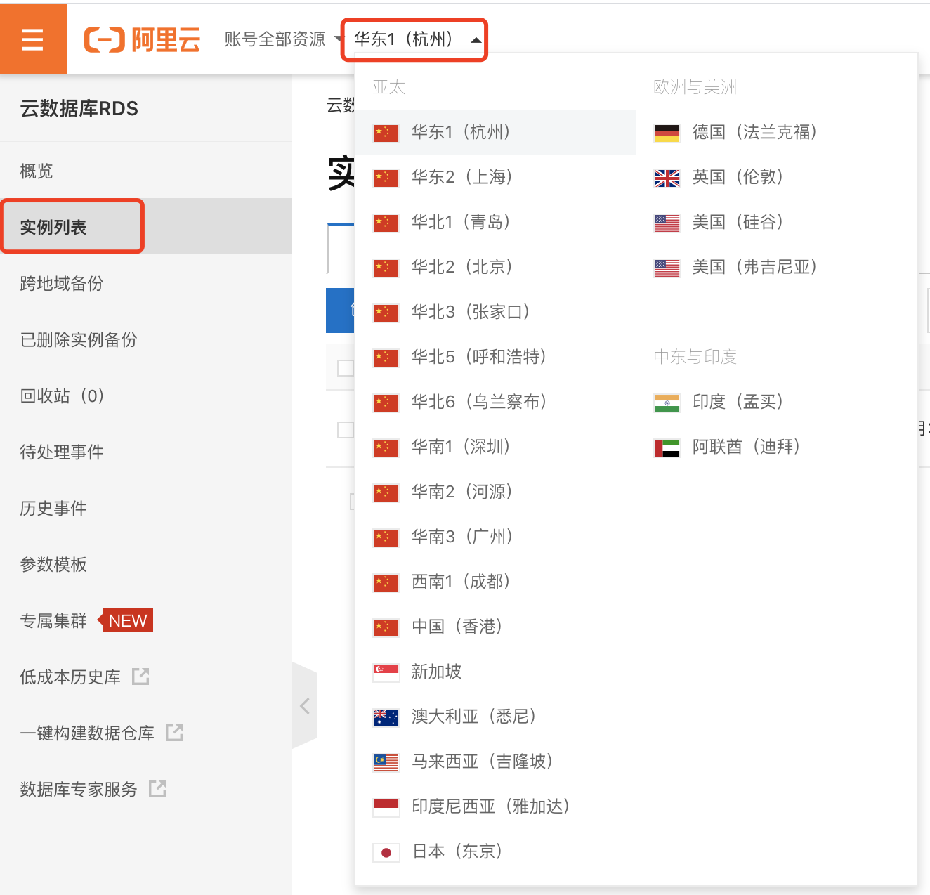Screen dimensions: 930x895
Task: Click external-link icon beside 一键构建数据仓库
Action: (174, 733)
